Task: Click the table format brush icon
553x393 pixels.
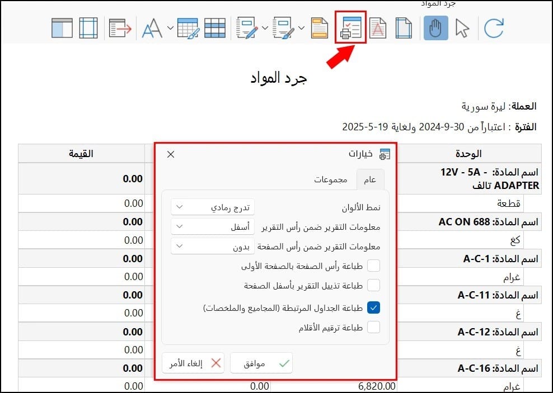Action: tap(188, 28)
